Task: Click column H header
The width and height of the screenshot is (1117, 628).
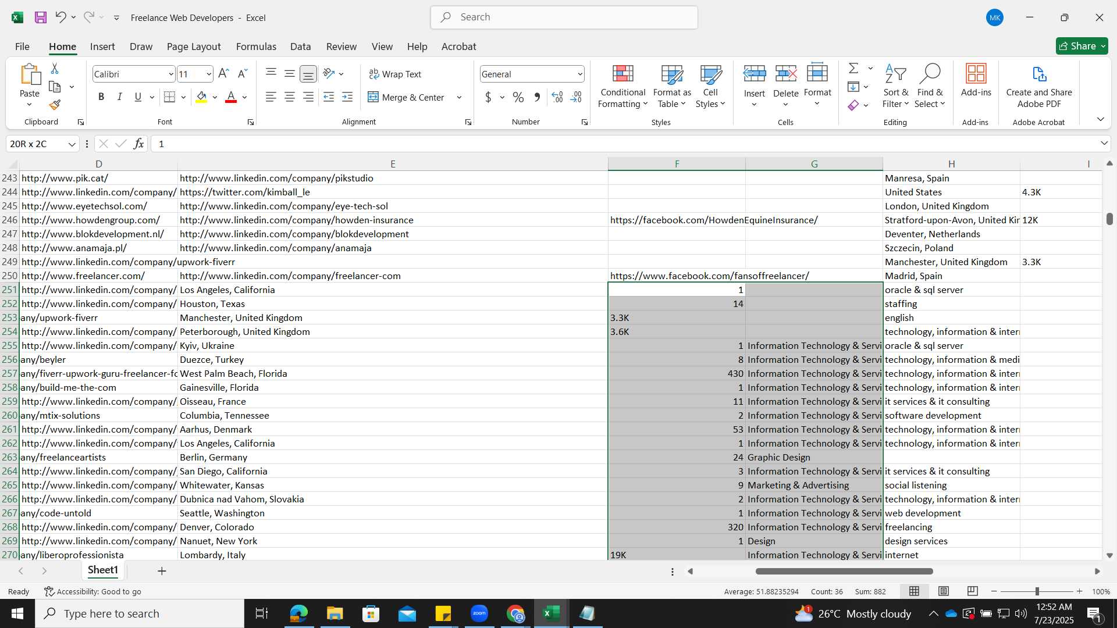Action: (951, 164)
